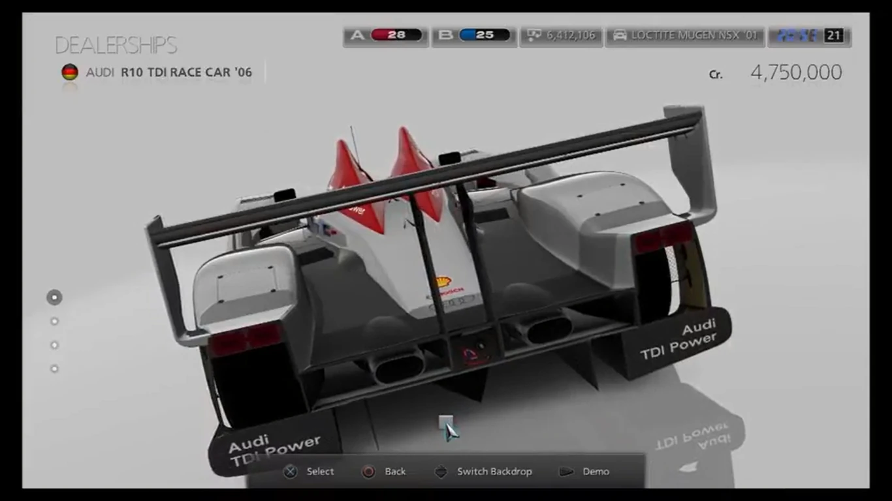Select the fourth view dot on the left
The image size is (892, 501).
point(54,369)
